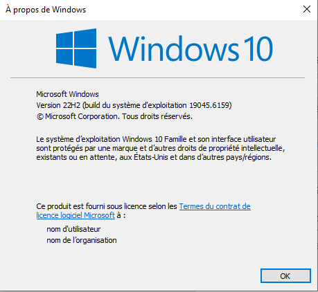Click the copyright © symbol

point(39,117)
